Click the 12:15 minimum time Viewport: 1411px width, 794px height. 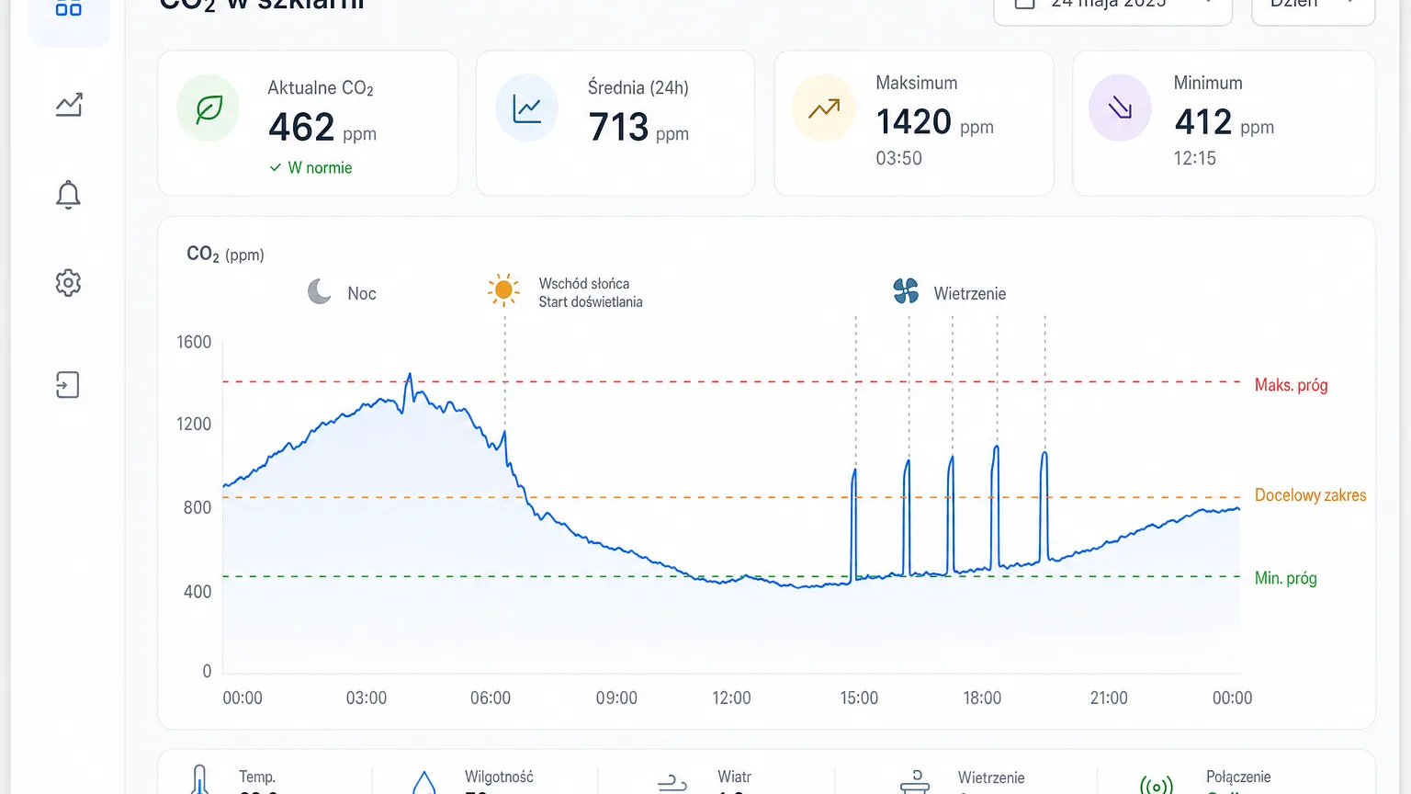point(1194,158)
